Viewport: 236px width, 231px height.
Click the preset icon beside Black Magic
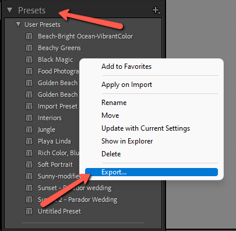[x=29, y=60]
